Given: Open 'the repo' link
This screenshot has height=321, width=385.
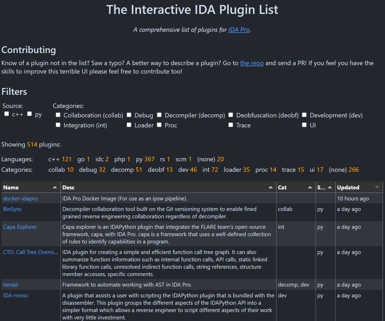Looking at the screenshot, I should tap(252, 63).
